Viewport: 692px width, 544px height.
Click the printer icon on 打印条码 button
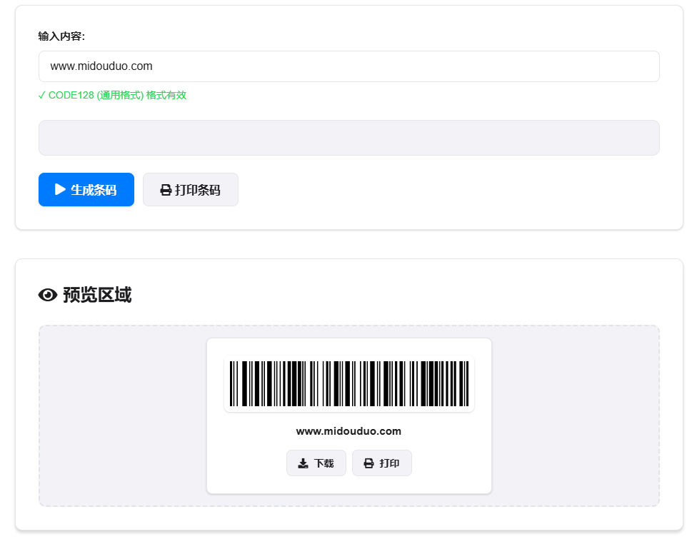(166, 190)
